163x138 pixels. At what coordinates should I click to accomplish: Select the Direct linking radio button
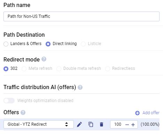tap(48, 44)
